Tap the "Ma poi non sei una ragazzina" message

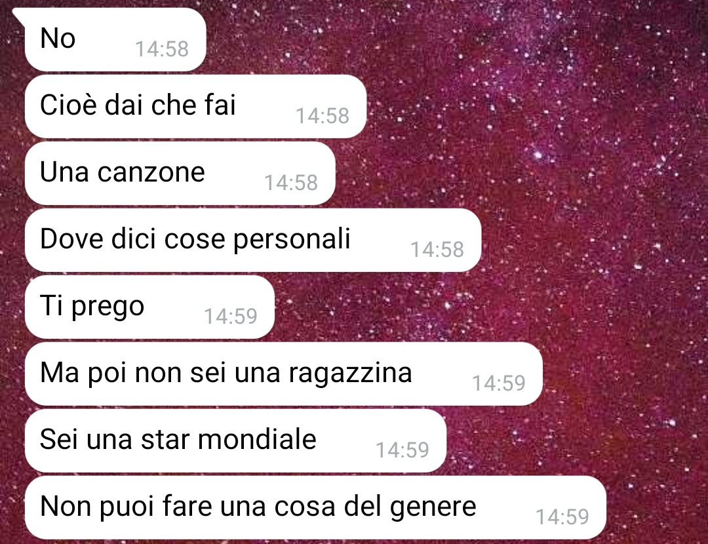(283, 374)
